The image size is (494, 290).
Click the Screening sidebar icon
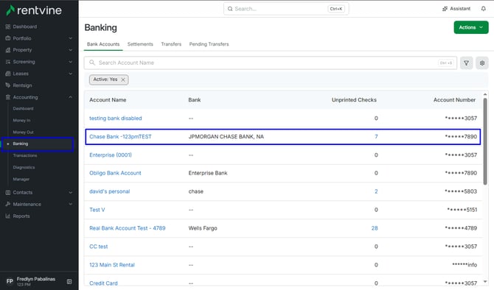[8, 62]
